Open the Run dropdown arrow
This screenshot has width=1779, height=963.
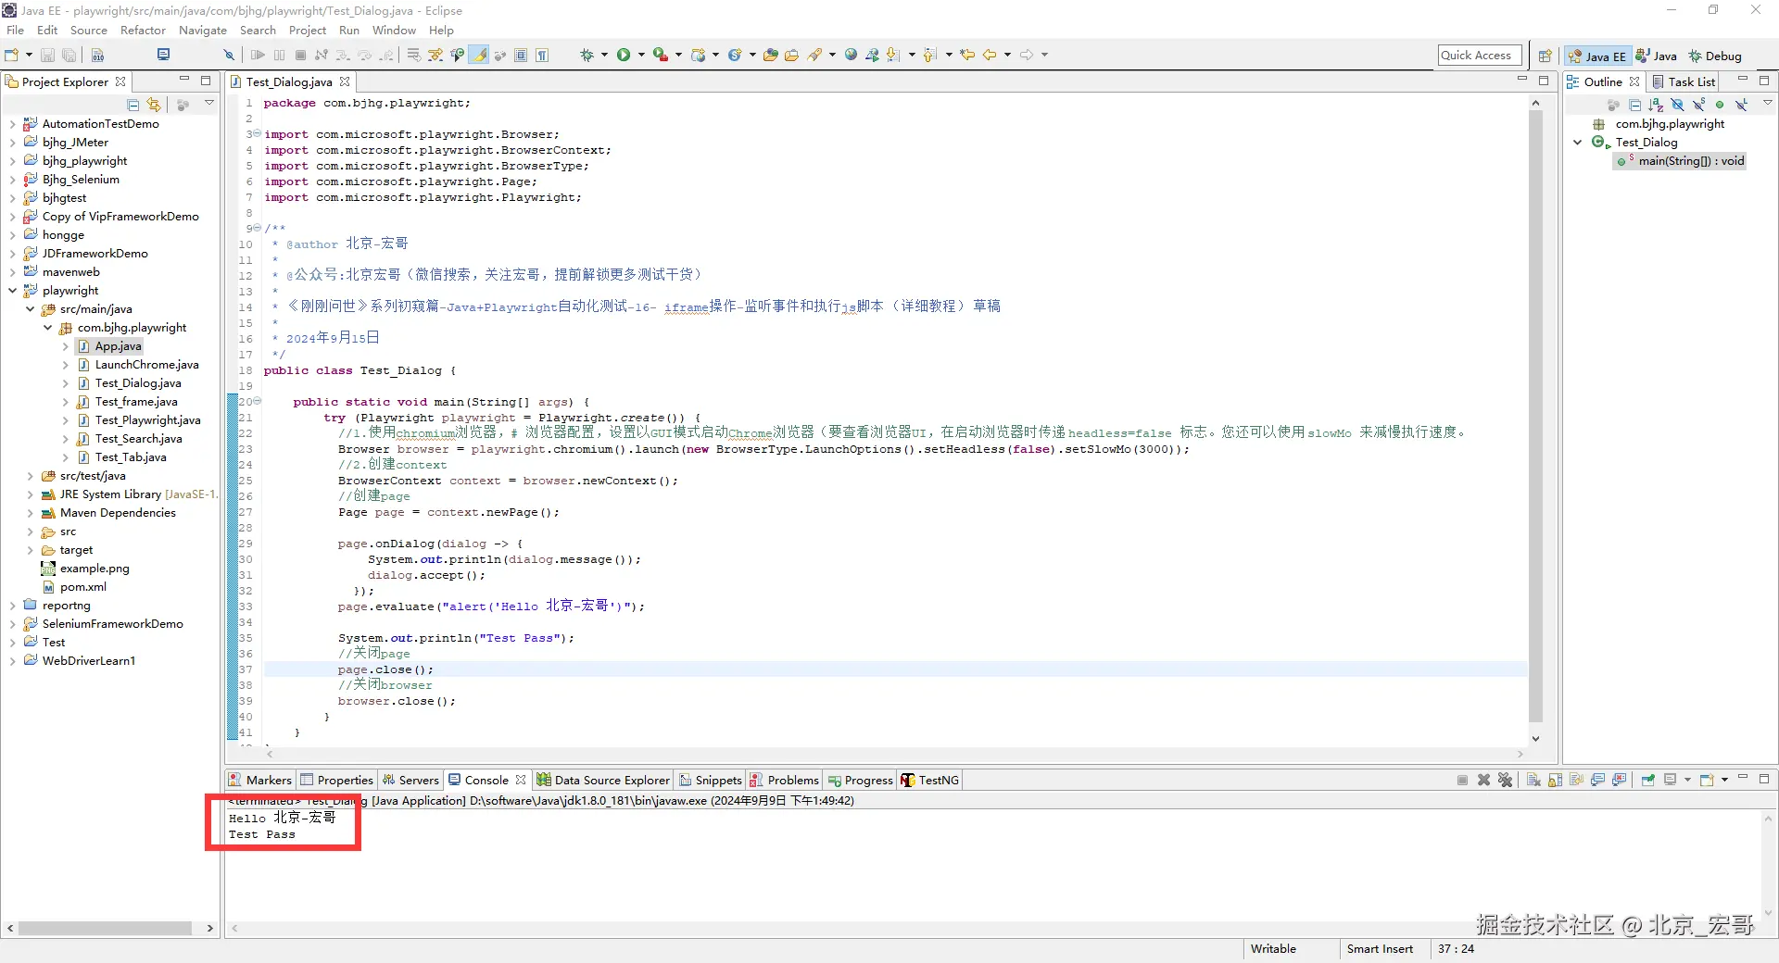pyautogui.click(x=641, y=55)
